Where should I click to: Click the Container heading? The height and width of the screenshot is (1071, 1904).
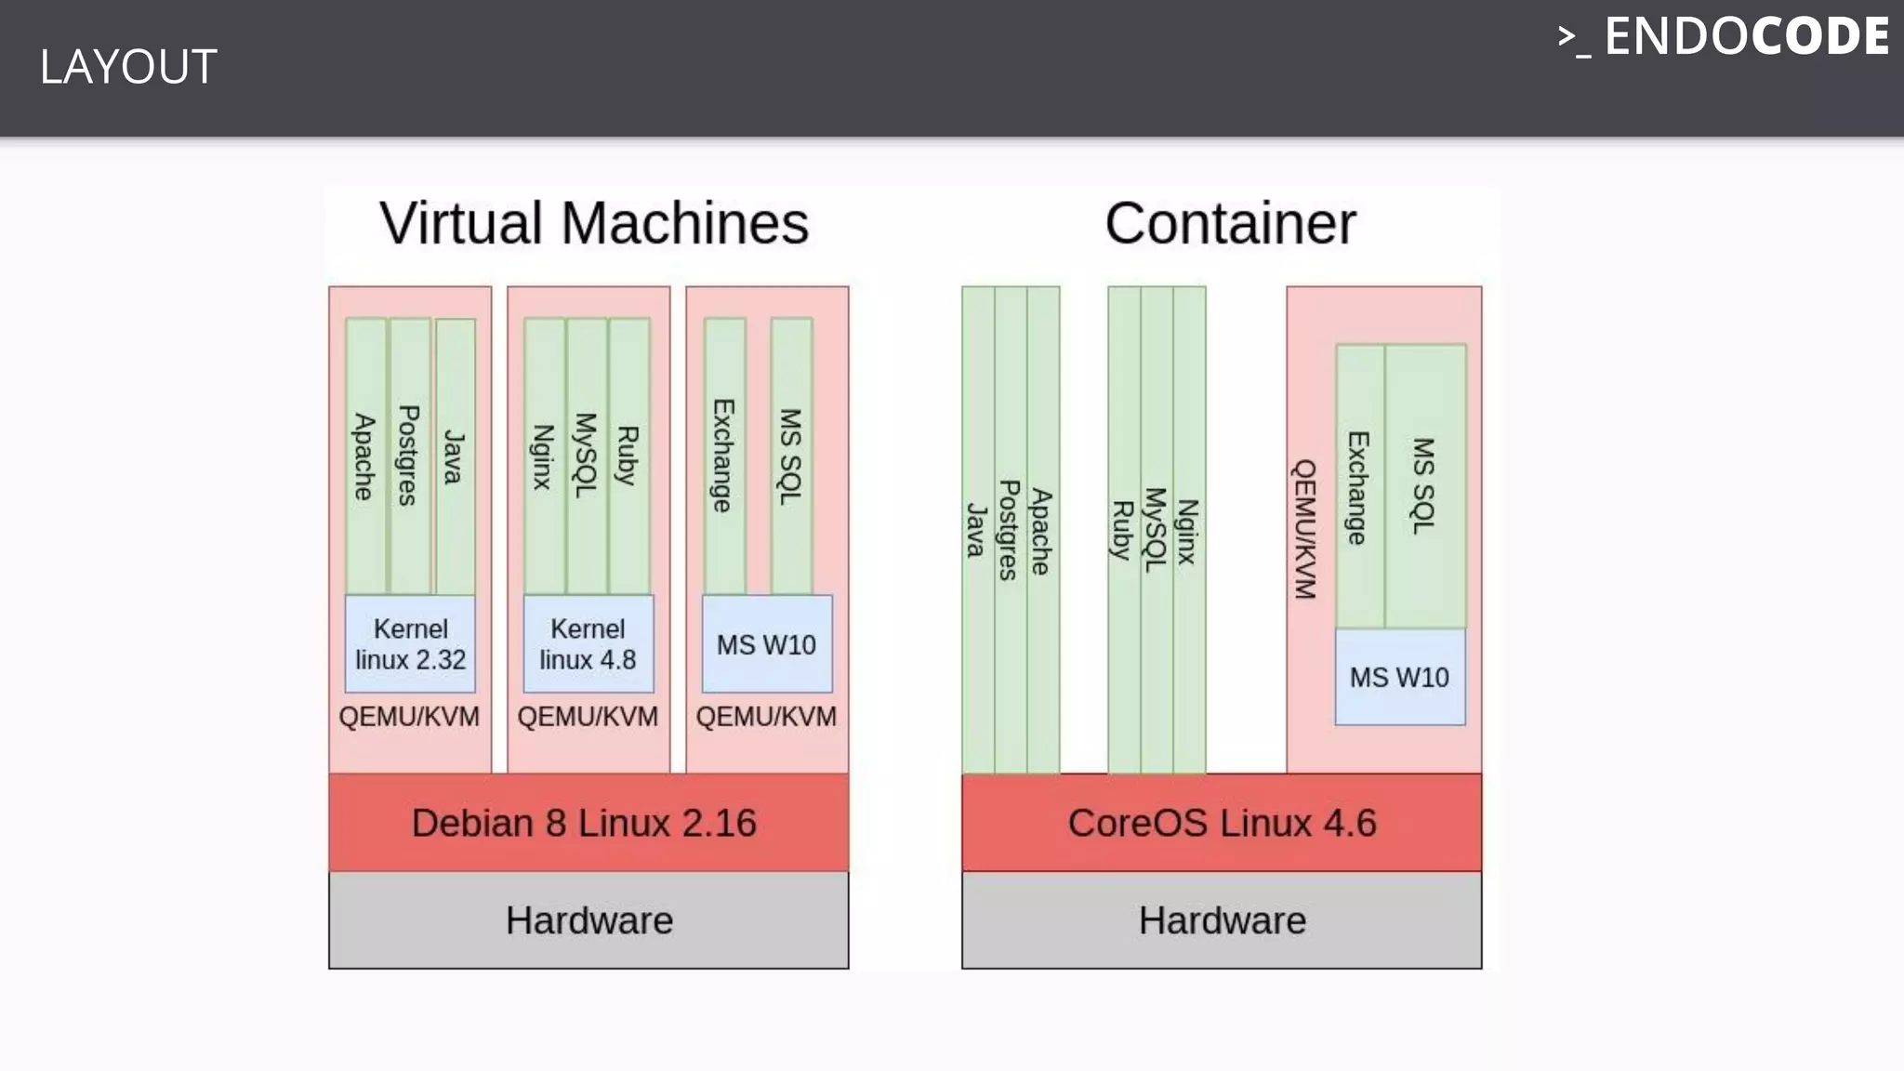point(1229,224)
